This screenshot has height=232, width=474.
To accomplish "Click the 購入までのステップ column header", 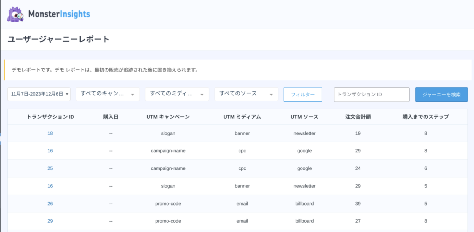I will pos(425,117).
